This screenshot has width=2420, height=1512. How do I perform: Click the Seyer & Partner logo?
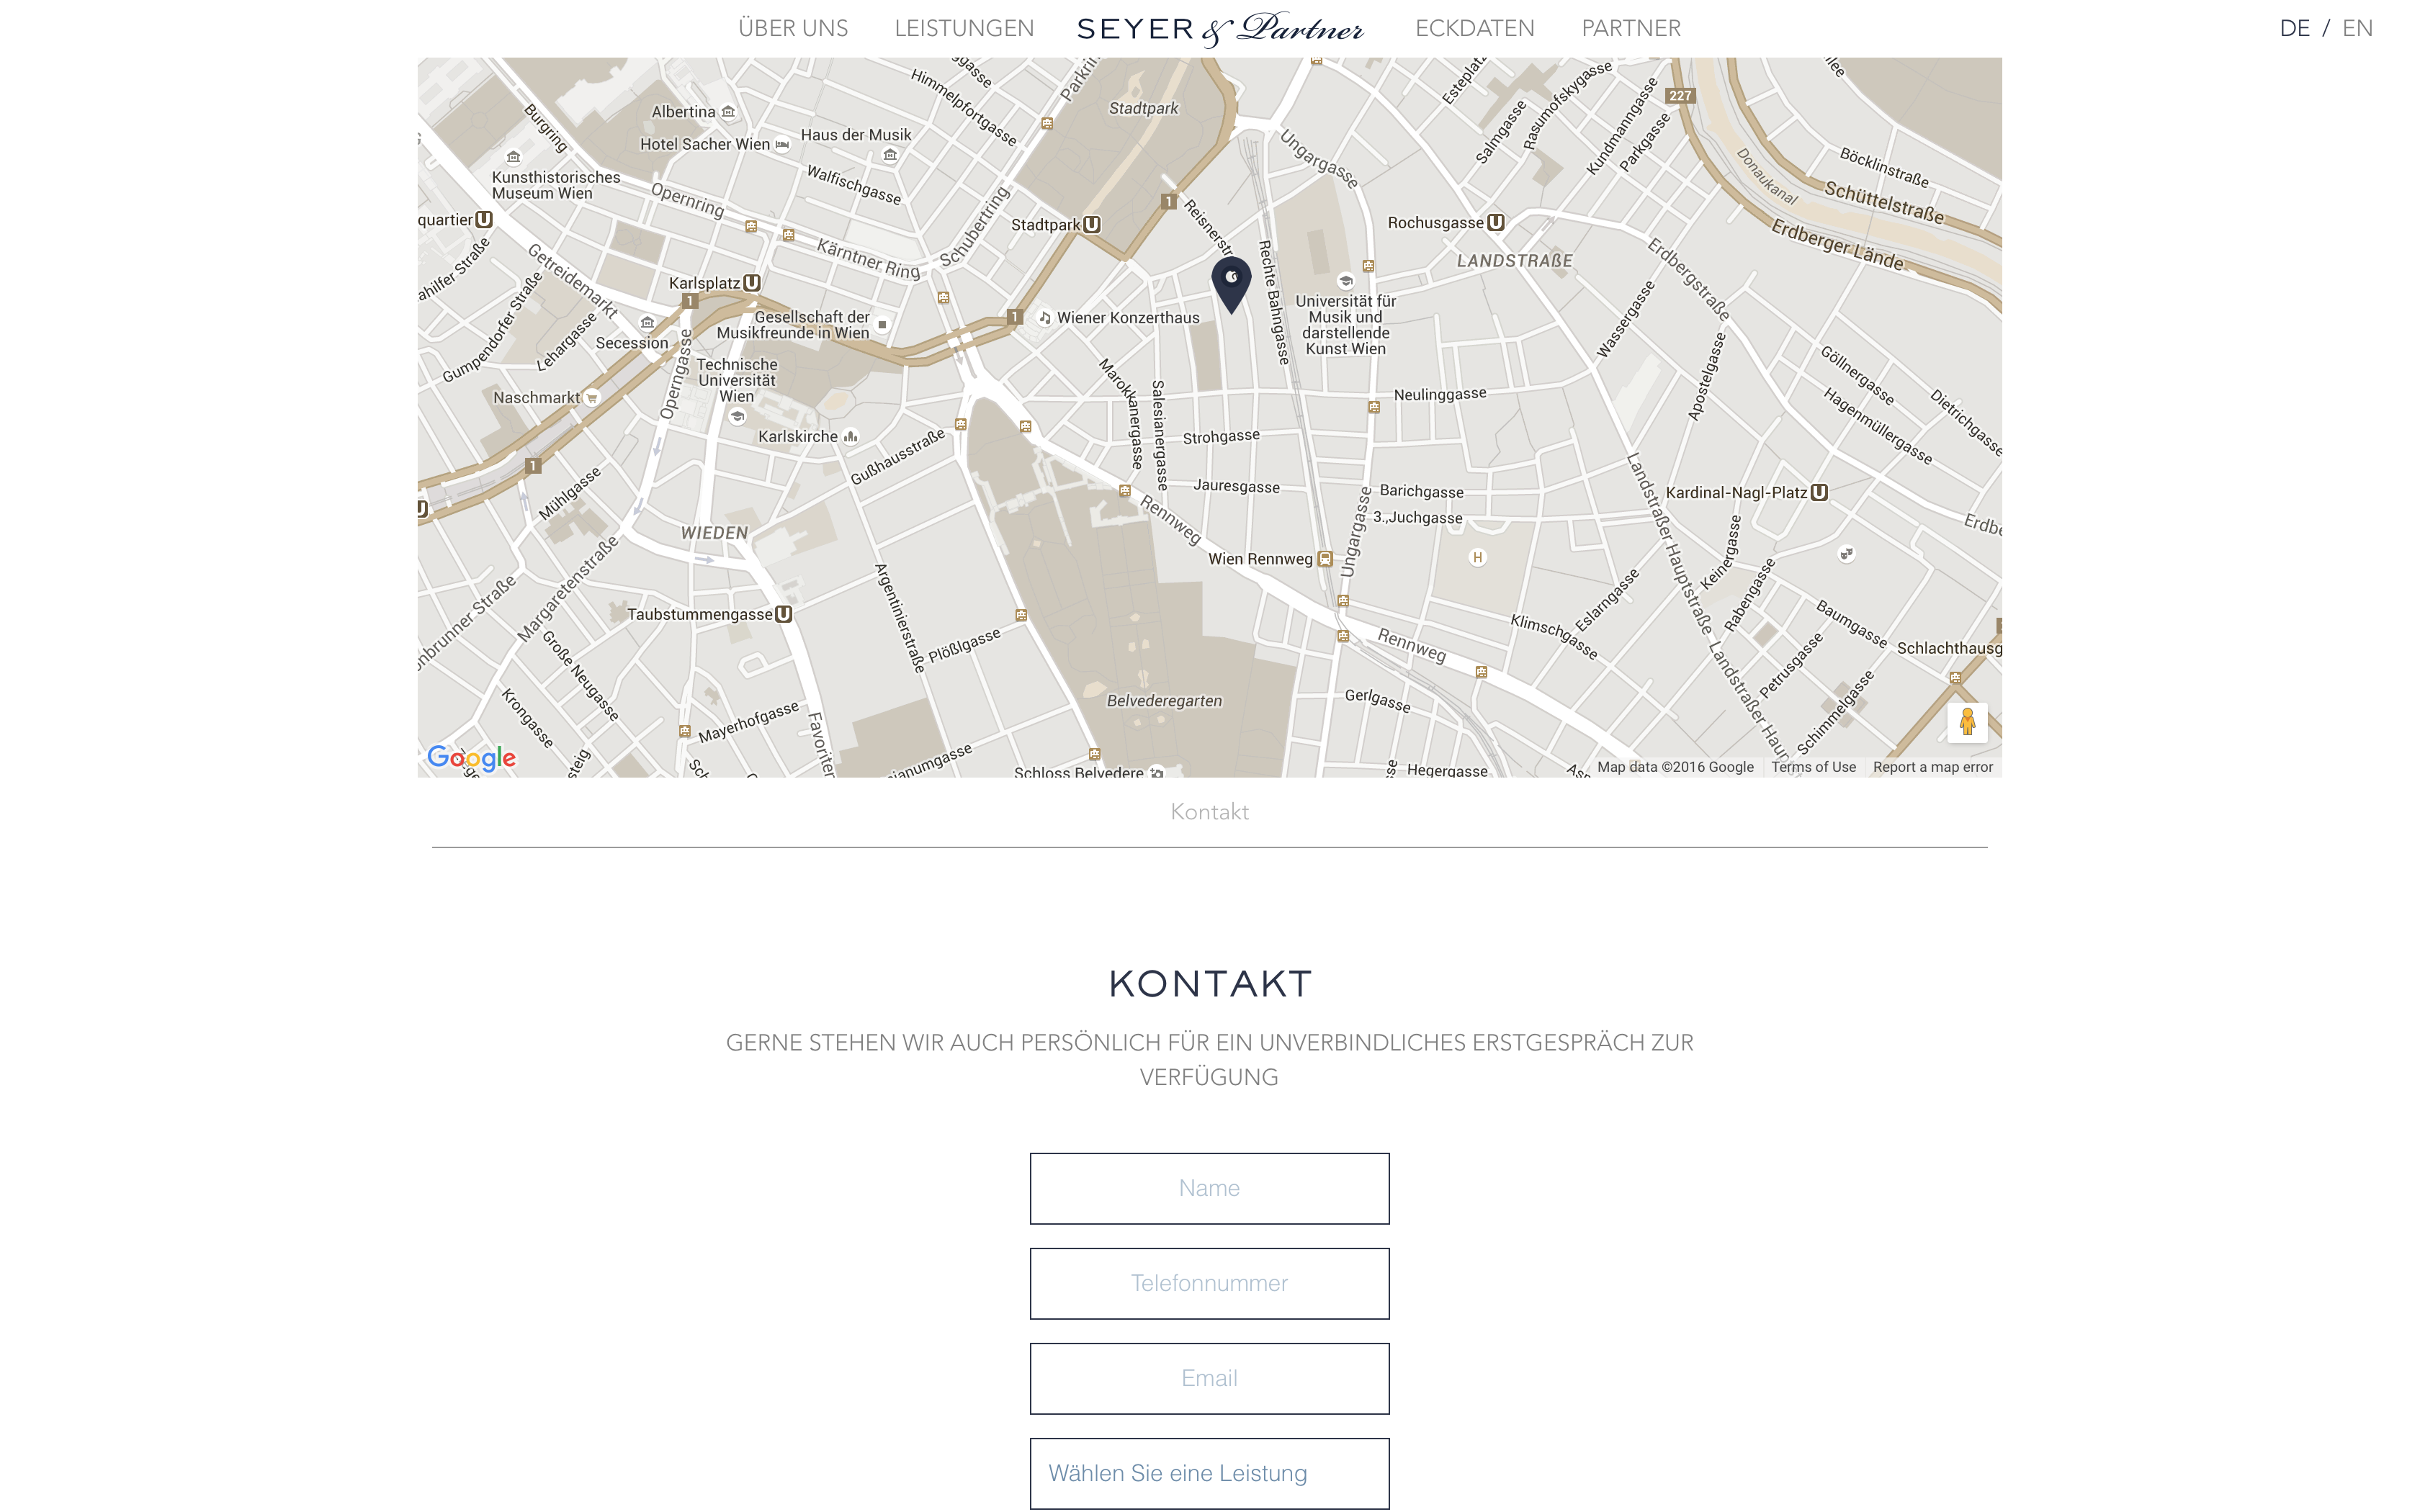click(1220, 29)
